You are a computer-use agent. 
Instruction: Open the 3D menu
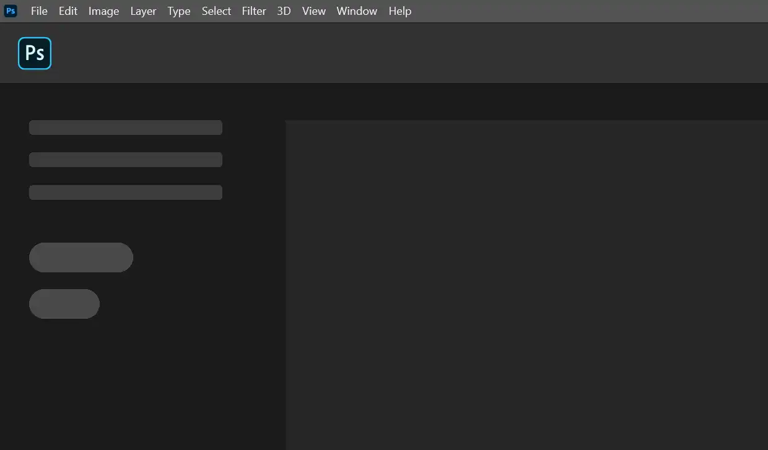[284, 11]
